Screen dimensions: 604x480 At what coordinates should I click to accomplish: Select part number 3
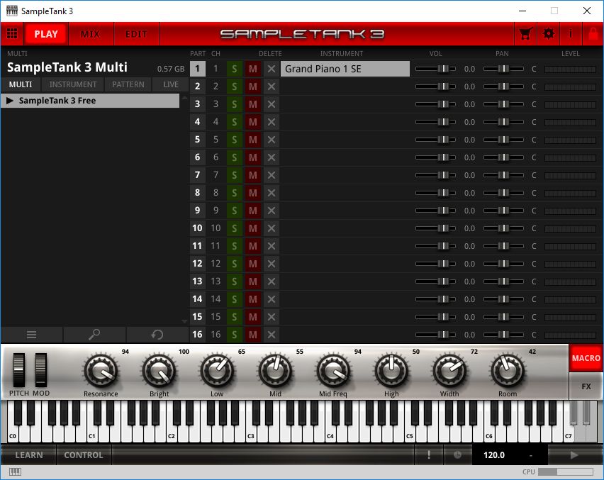coord(197,104)
